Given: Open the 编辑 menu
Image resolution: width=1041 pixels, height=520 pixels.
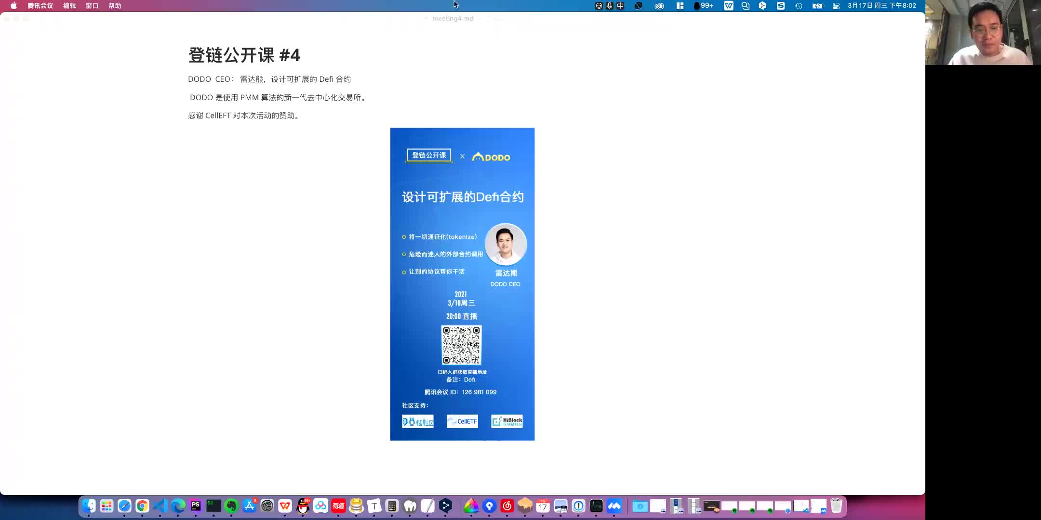Looking at the screenshot, I should coord(69,6).
